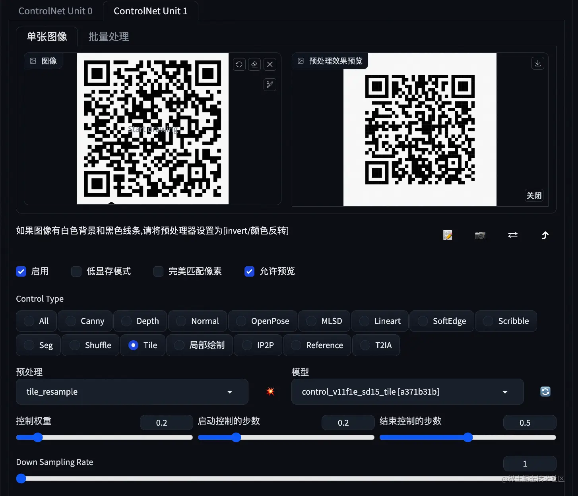
Task: Select the Depth control type
Action: click(140, 321)
